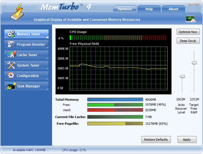Click the Optimize Now button
The image size is (203, 154).
pyautogui.click(x=188, y=32)
